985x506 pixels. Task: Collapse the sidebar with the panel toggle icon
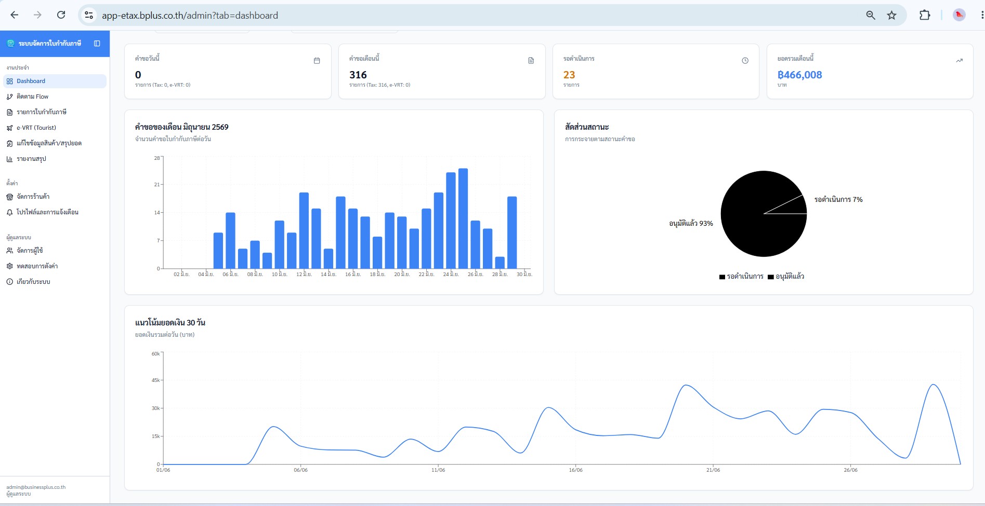click(x=97, y=44)
